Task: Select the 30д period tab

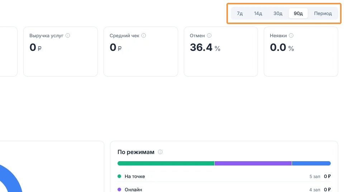Action: point(278,13)
